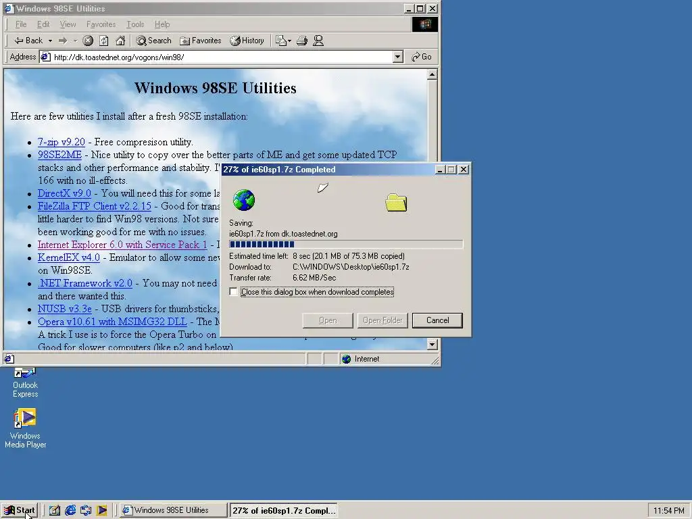Image resolution: width=692 pixels, height=519 pixels.
Task: Open the address bar dropdown list
Action: coord(397,57)
